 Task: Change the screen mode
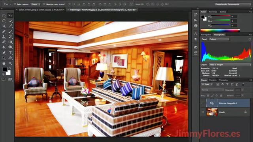point(10,79)
